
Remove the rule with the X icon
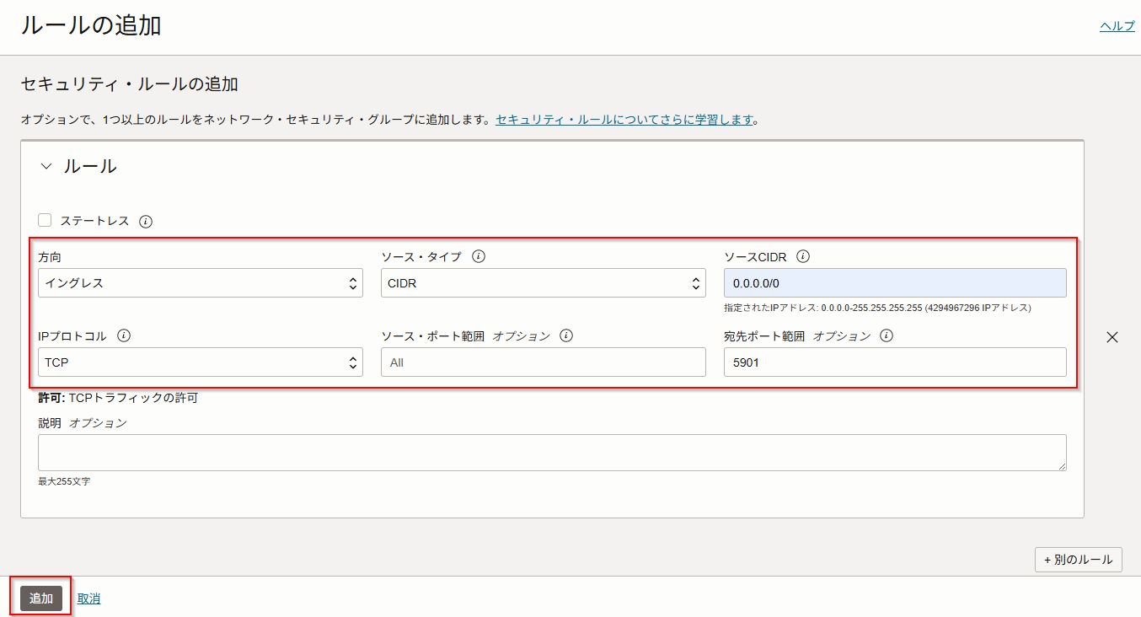coord(1112,337)
